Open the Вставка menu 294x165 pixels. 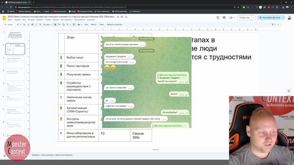tap(31, 20)
